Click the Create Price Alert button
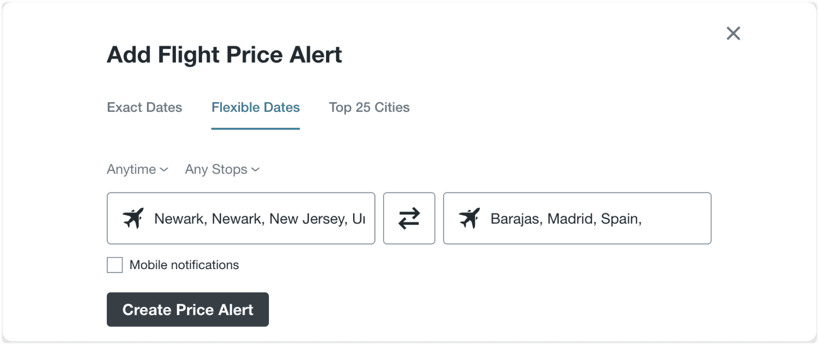Screen dimensions: 819x345 tap(188, 309)
